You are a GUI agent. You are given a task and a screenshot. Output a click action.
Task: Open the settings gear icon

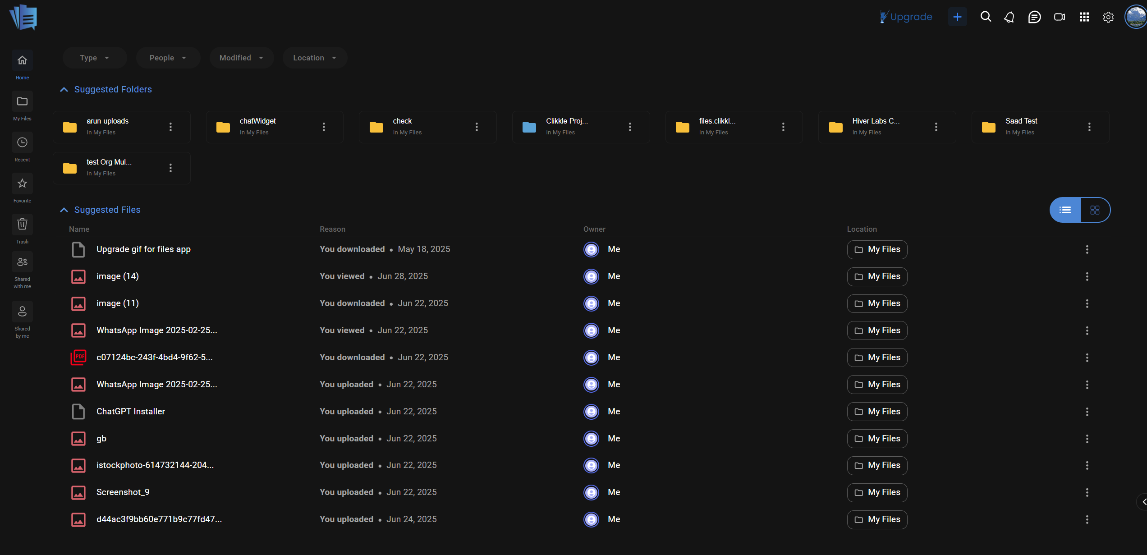(x=1108, y=17)
